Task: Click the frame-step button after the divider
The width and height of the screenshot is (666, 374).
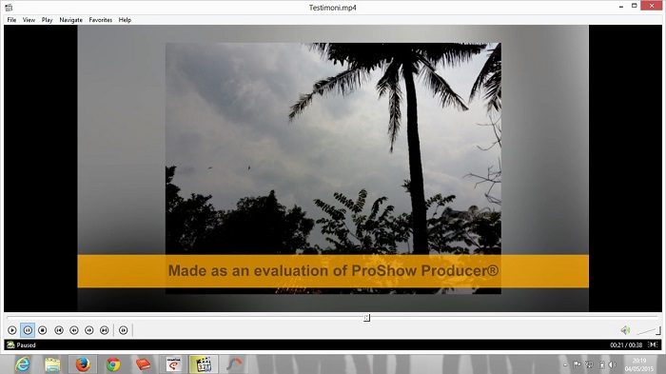Action: (x=123, y=330)
